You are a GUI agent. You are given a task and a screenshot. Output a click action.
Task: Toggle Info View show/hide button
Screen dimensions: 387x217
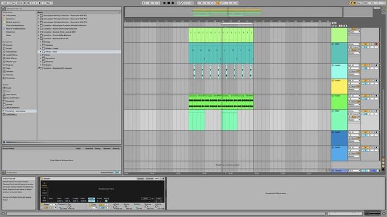click(3, 214)
